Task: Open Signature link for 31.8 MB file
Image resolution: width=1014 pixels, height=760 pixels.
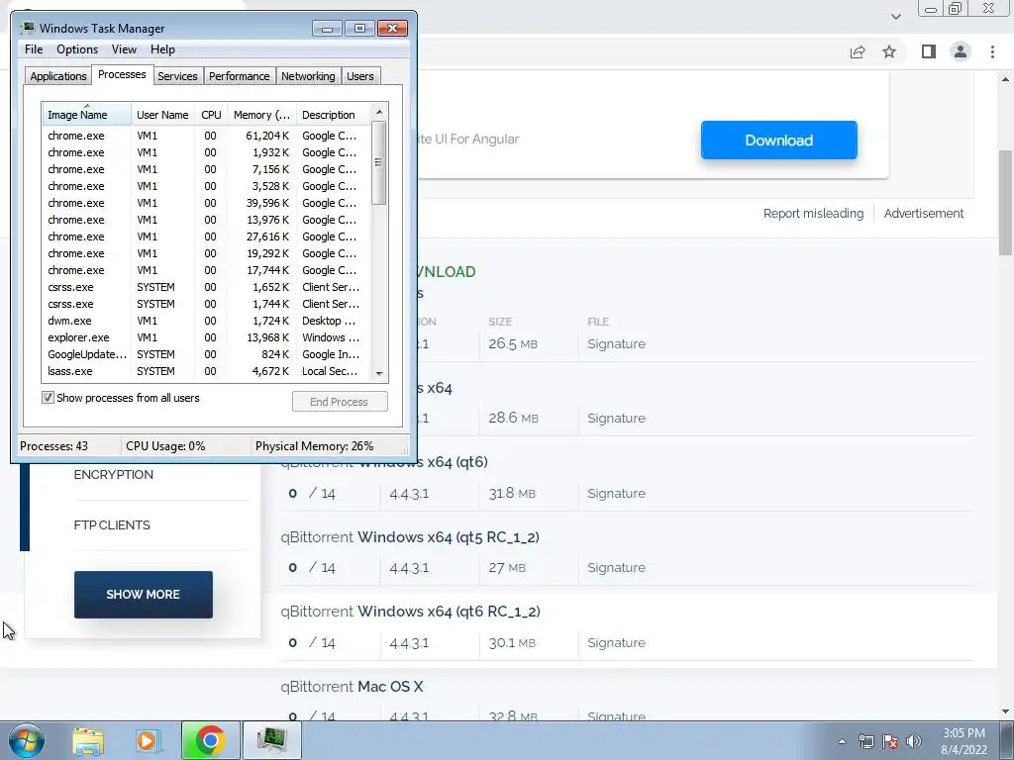Action: (616, 493)
